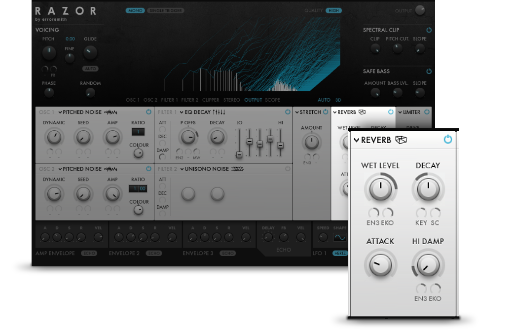Click the LO band EQ slider handle
Image resolution: width=513 pixels, height=333 pixels.
click(x=239, y=155)
